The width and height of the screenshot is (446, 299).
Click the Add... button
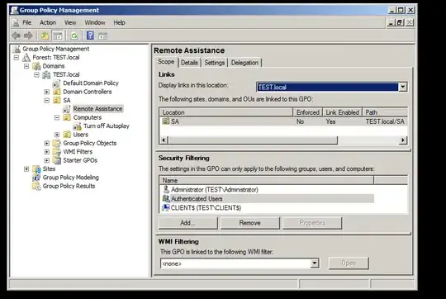[187, 223]
